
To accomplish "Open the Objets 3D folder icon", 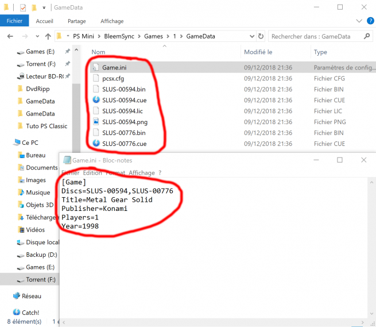I will click(x=21, y=205).
